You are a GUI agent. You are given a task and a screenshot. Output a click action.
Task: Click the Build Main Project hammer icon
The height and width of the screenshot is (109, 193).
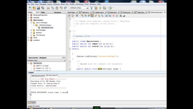pyautogui.click(x=91, y=8)
